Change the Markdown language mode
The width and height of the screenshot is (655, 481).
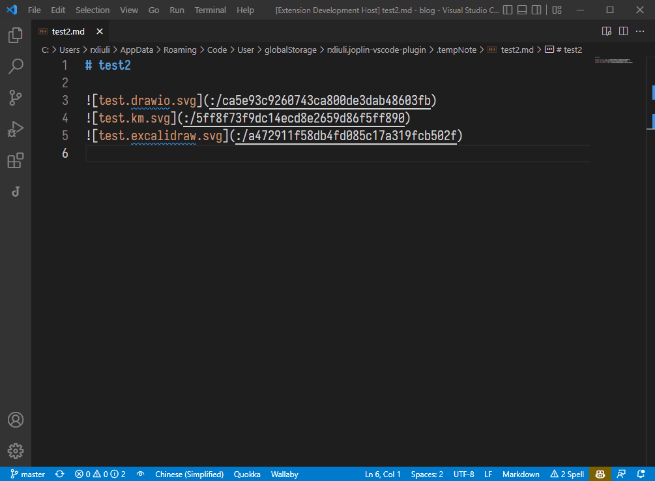click(x=521, y=474)
